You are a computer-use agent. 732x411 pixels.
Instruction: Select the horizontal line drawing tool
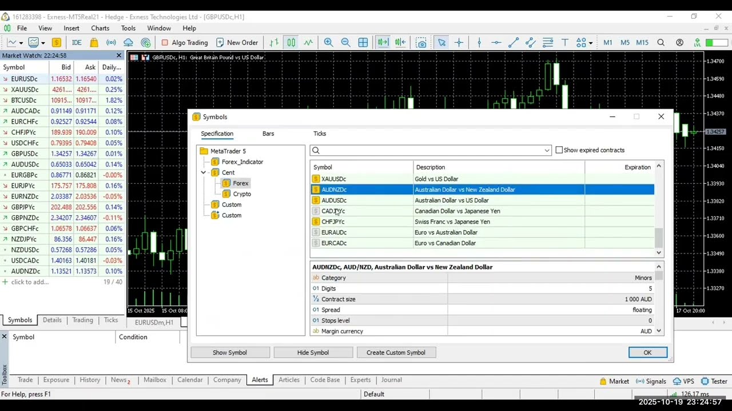pos(496,43)
